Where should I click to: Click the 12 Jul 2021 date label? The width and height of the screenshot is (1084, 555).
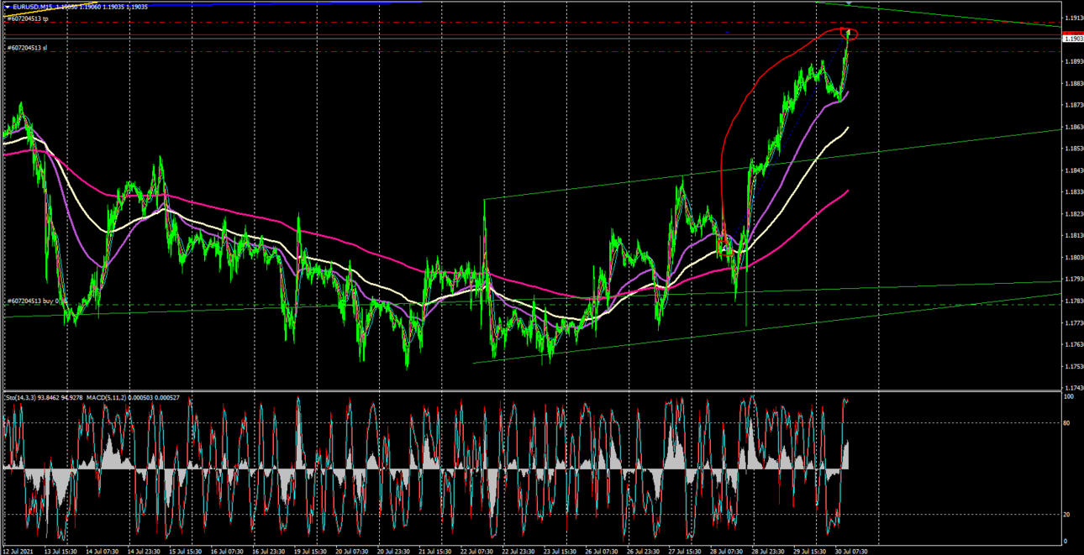pos(18,551)
